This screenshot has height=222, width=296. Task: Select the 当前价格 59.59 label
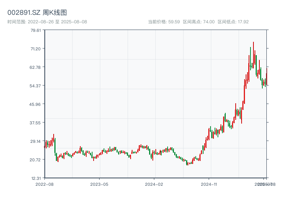(x=164, y=22)
